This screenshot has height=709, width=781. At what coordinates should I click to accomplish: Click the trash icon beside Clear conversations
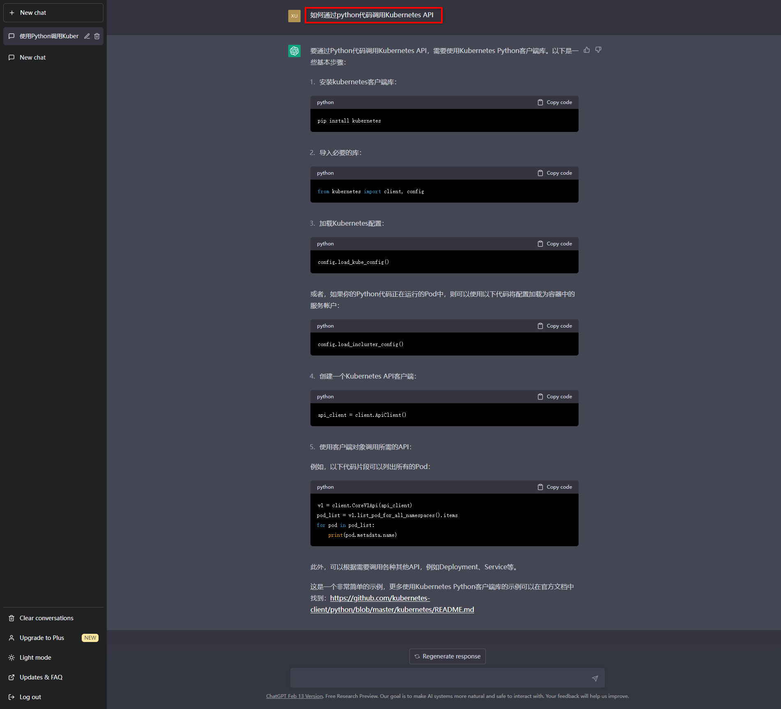pyautogui.click(x=11, y=618)
